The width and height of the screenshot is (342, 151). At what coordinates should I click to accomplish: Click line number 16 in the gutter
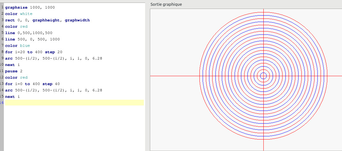[x=2, y=103]
